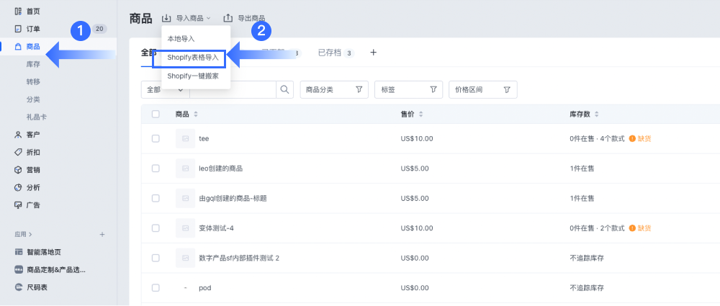Click the 营销 marketing icon
This screenshot has width=720, height=306.
(18, 170)
